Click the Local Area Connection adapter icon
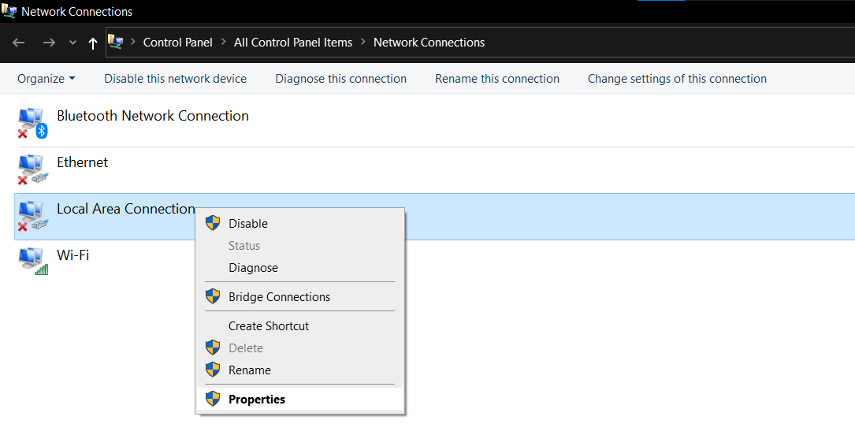 pos(32,217)
